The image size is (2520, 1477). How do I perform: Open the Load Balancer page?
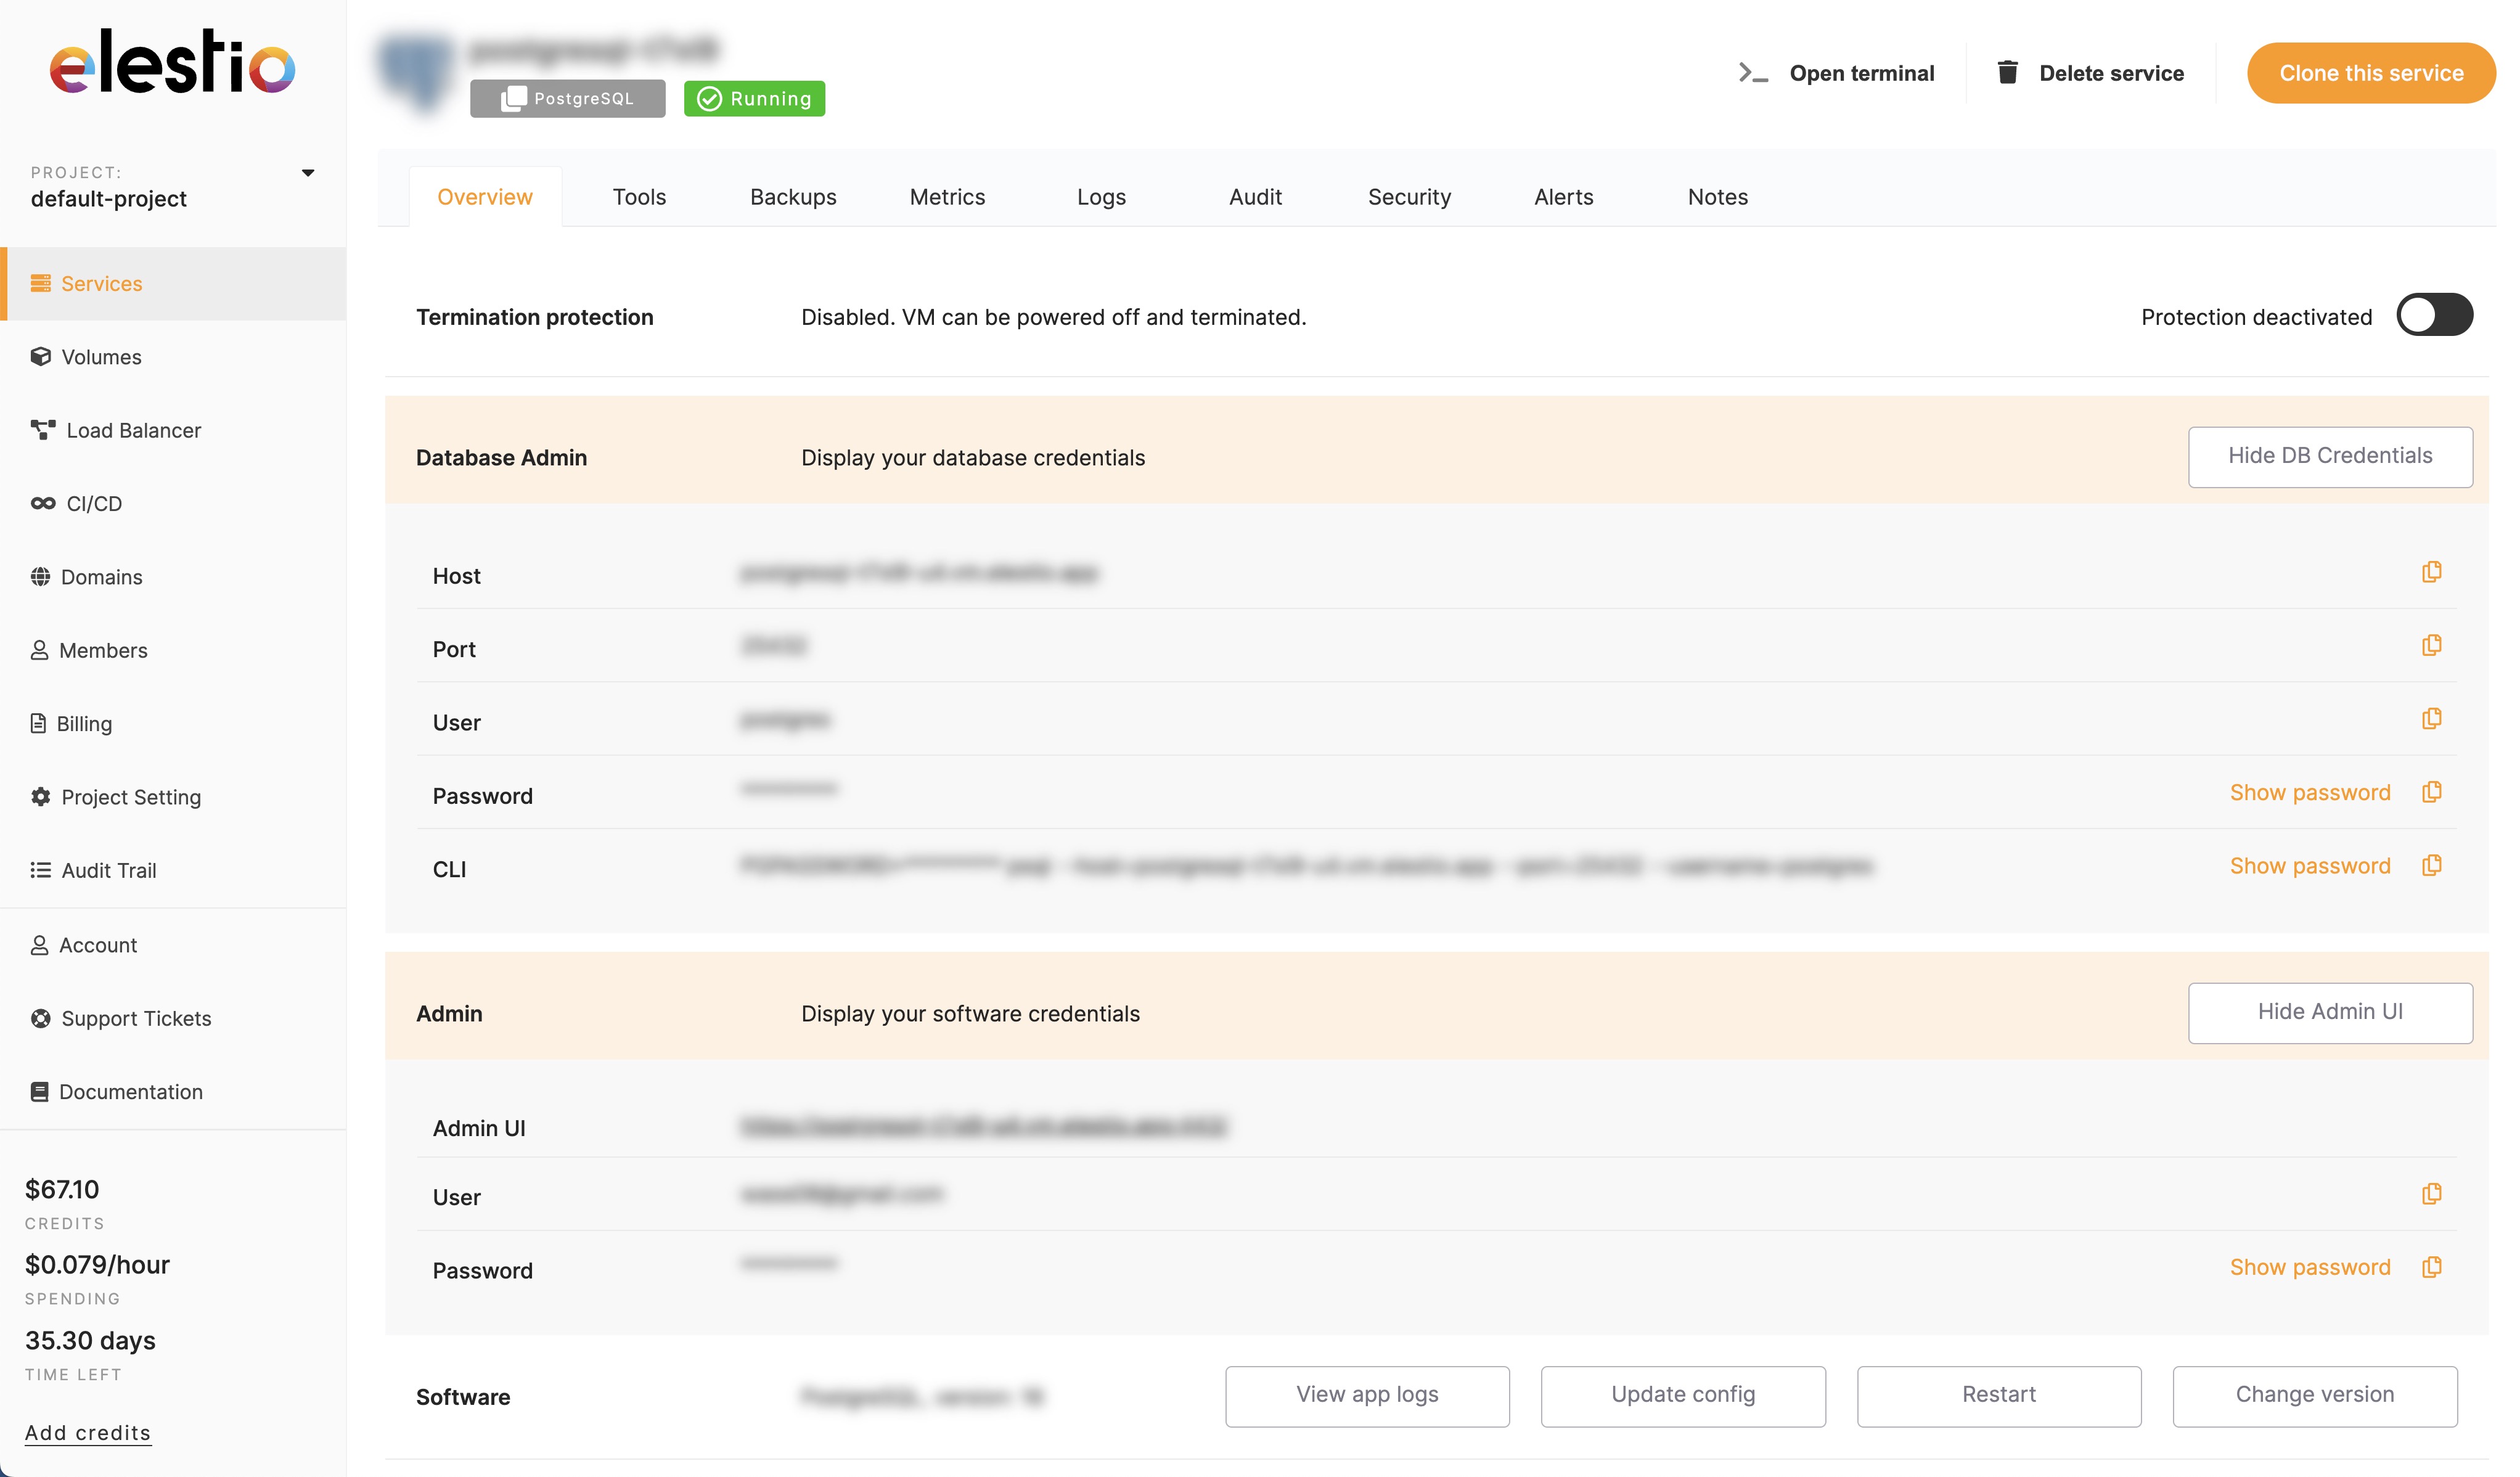tap(133, 430)
